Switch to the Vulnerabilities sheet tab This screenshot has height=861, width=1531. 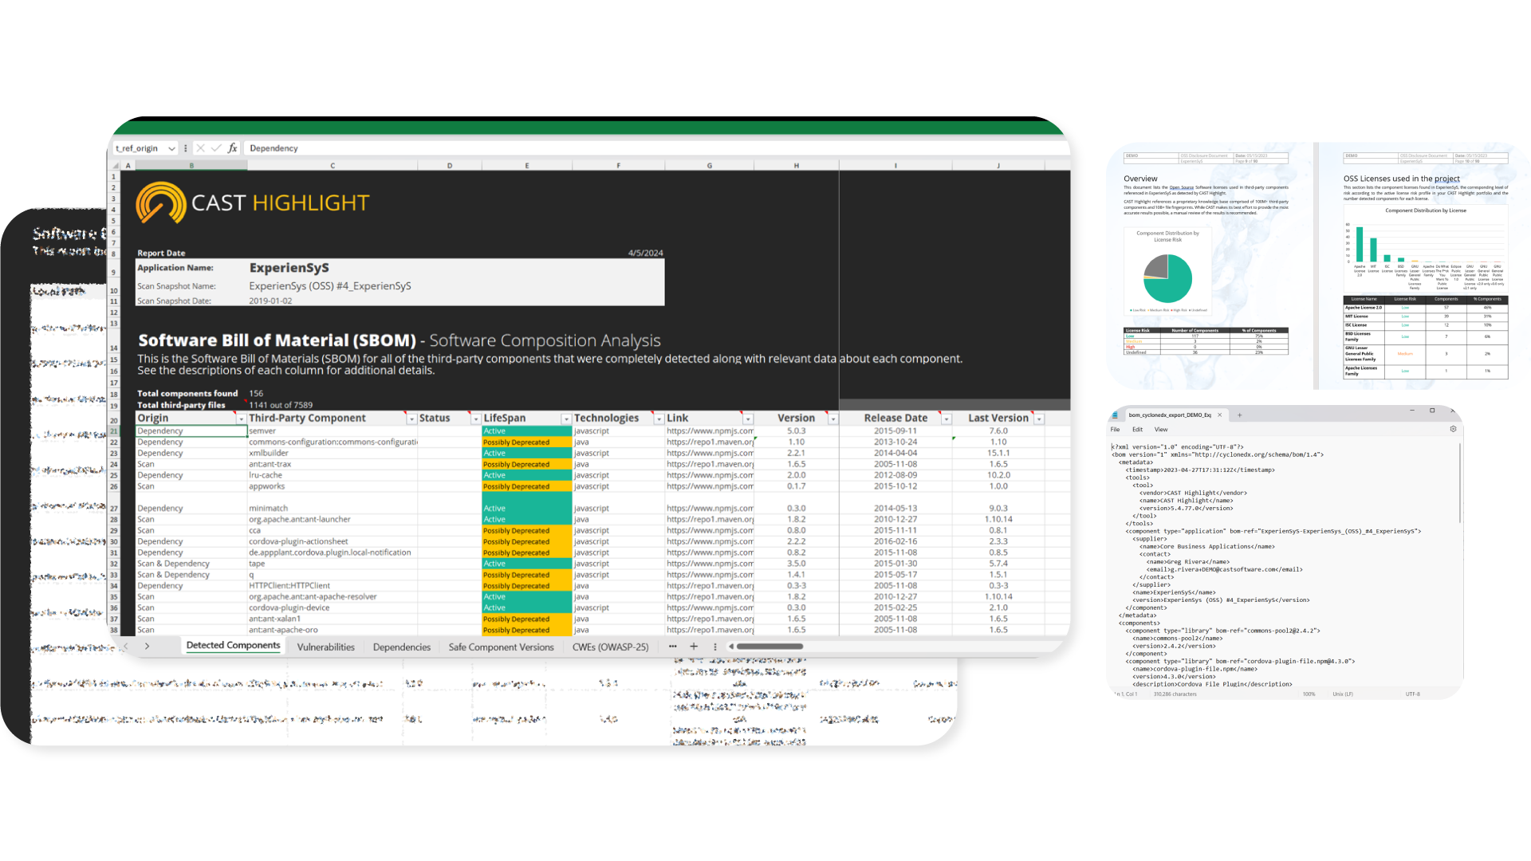(x=325, y=647)
